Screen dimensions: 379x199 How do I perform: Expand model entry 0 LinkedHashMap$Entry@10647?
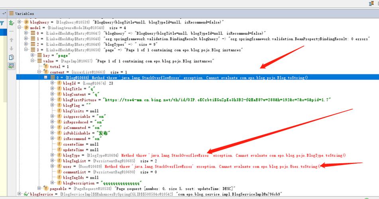pos(26,33)
